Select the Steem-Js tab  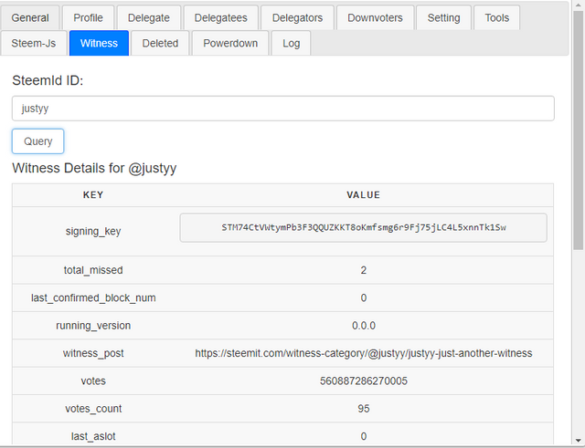tap(33, 43)
